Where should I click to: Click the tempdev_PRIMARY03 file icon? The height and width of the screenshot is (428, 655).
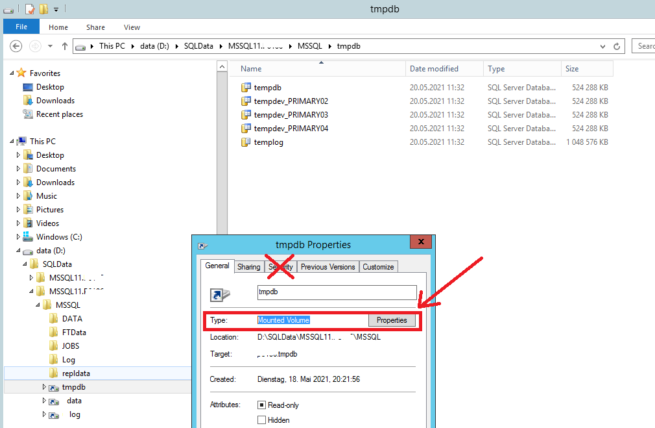[246, 115]
